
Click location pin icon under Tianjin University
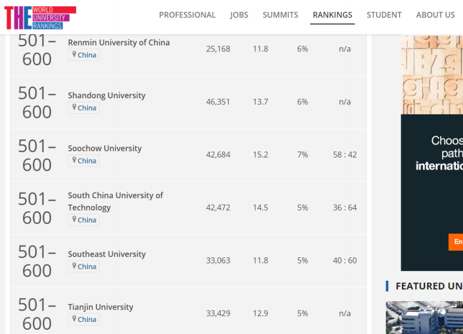74,318
